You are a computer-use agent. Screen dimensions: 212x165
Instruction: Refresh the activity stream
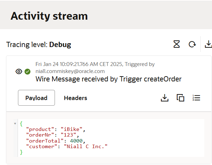click(192, 44)
